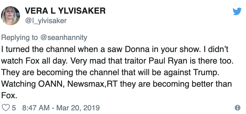Click the Twitter bird logo

click(x=237, y=11)
